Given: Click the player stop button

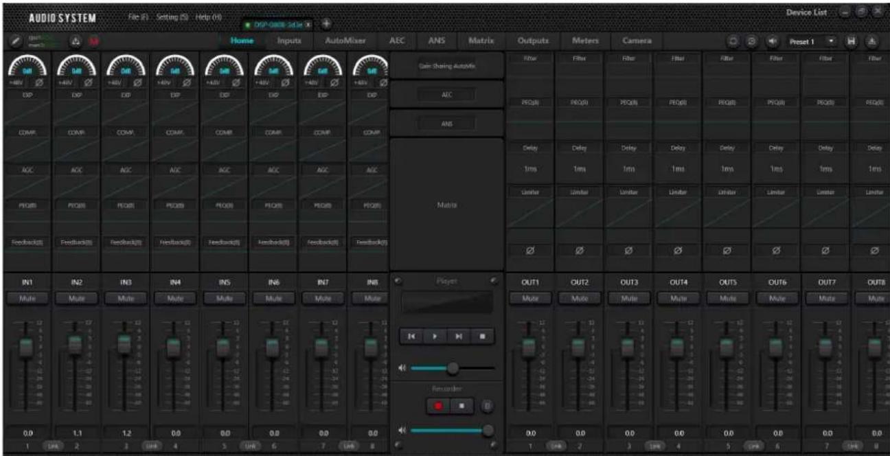Looking at the screenshot, I should tap(481, 337).
